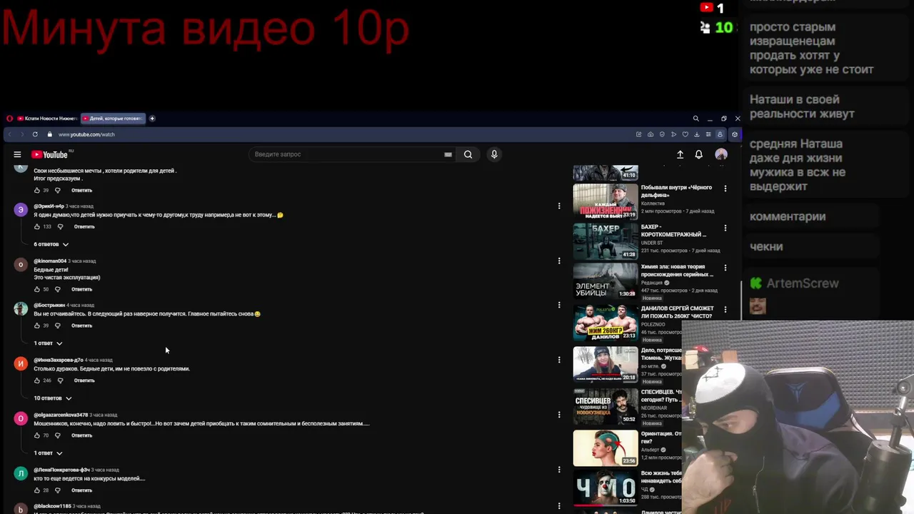Switch to "Кстати Новости Нижнего" browser tab

47,119
